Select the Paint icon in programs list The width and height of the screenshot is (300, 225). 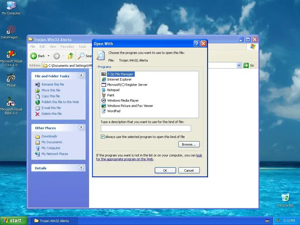(x=104, y=95)
